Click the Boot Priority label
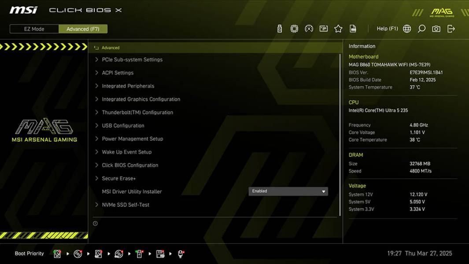This screenshot has height=264, width=469. [30, 253]
